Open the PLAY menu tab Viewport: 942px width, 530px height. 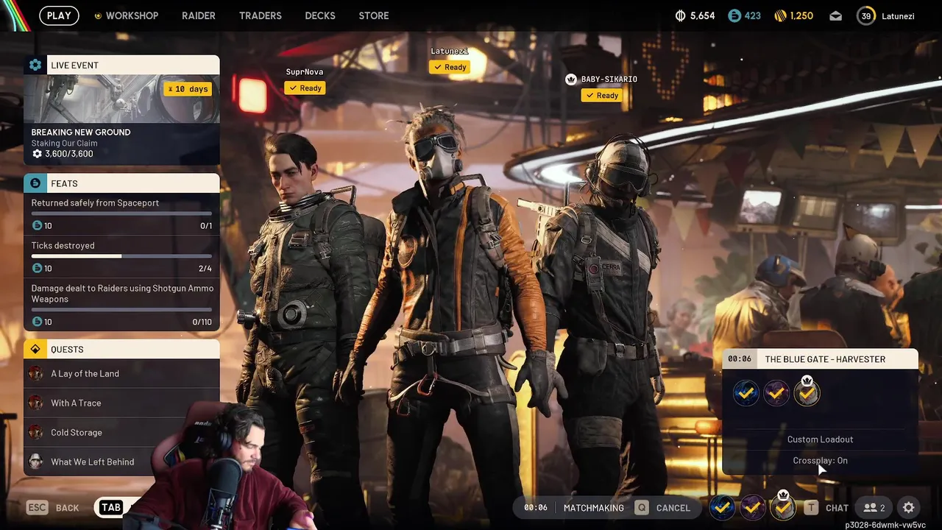tap(59, 15)
